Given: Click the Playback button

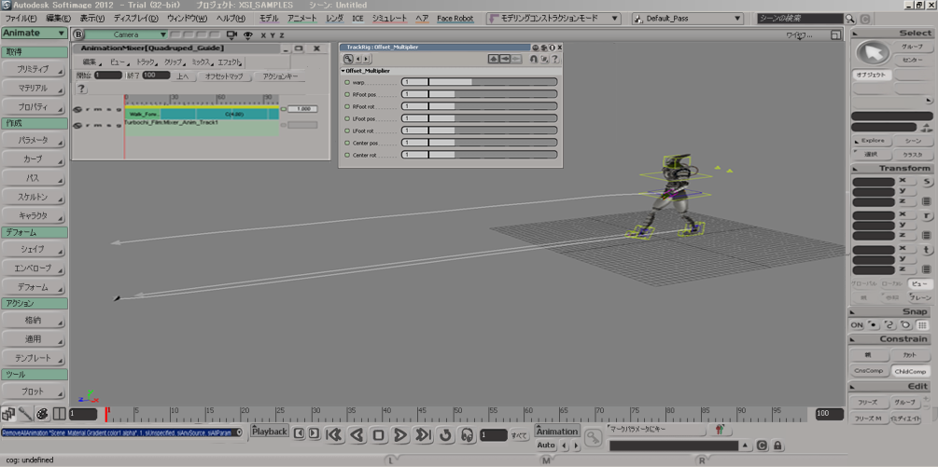Looking at the screenshot, I should (x=270, y=432).
